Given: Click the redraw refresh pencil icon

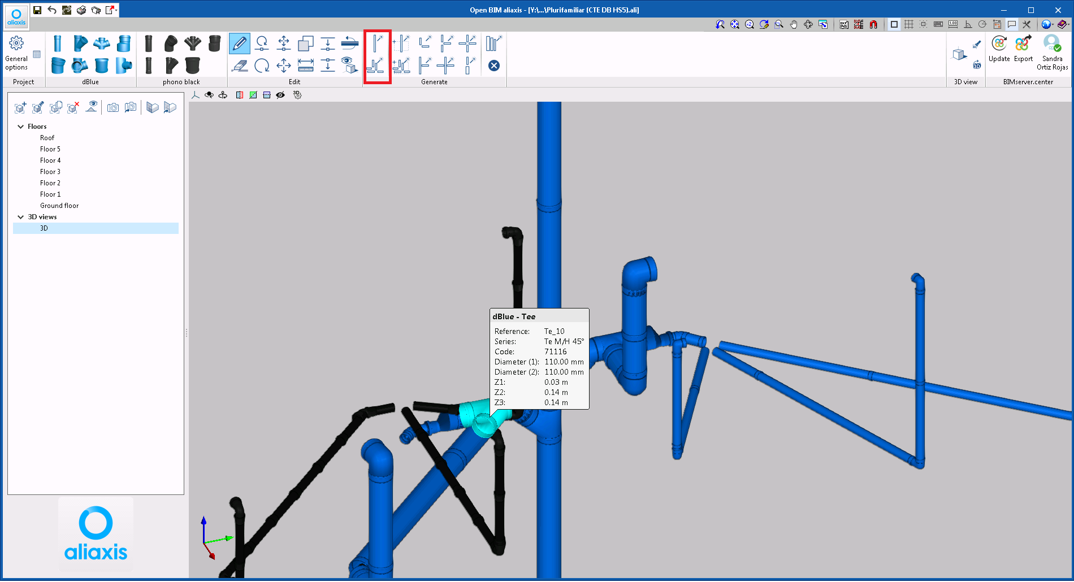Looking at the screenshot, I should [x=764, y=24].
